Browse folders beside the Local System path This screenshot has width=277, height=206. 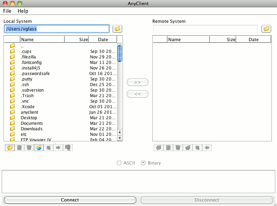pos(117,29)
